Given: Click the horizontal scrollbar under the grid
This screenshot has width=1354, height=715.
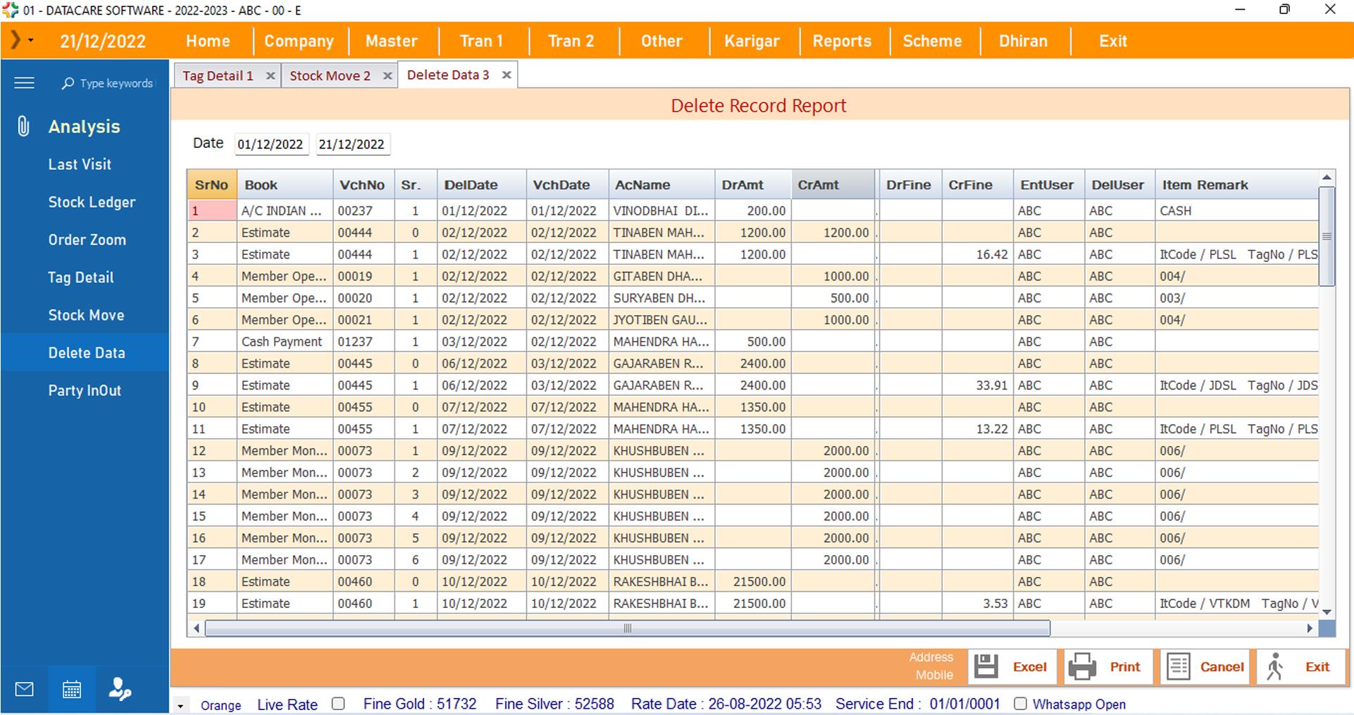Looking at the screenshot, I should coord(627,628).
